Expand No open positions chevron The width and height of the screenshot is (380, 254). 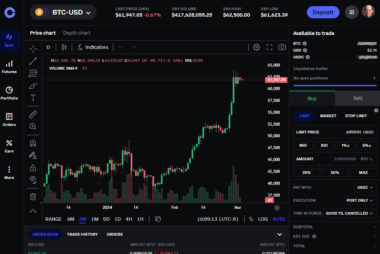coord(374,78)
